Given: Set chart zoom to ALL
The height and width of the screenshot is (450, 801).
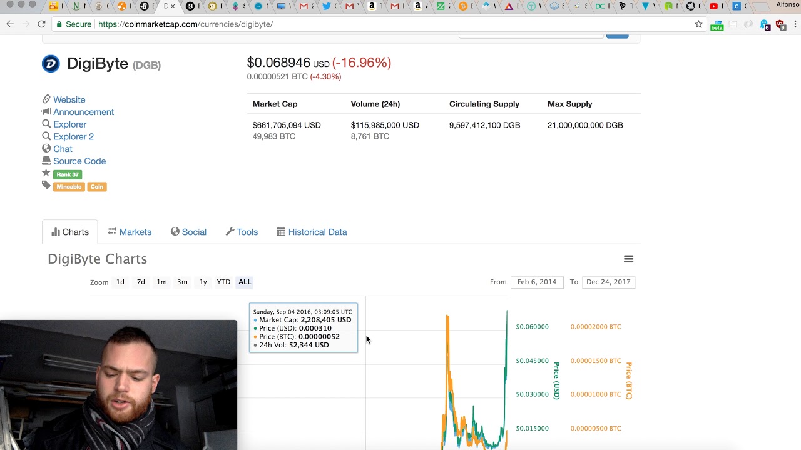Looking at the screenshot, I should pos(245,282).
